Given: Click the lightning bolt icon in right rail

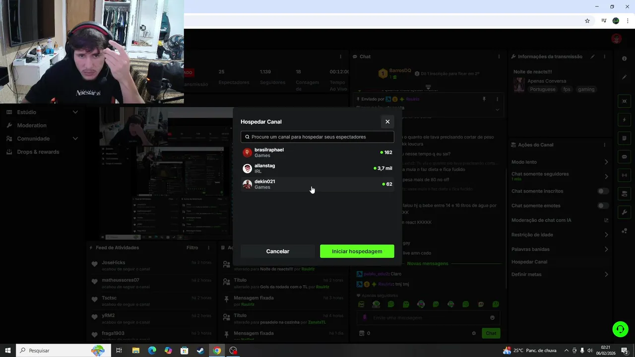Looking at the screenshot, I should click(x=624, y=119).
